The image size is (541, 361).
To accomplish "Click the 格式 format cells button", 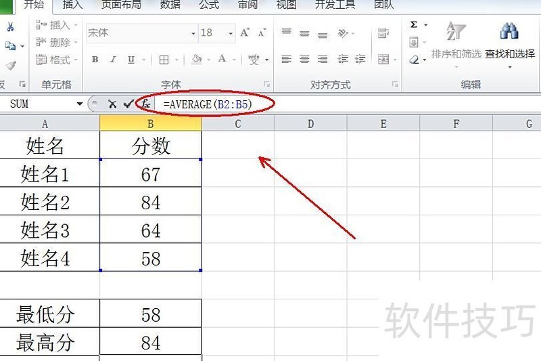I will click(57, 60).
